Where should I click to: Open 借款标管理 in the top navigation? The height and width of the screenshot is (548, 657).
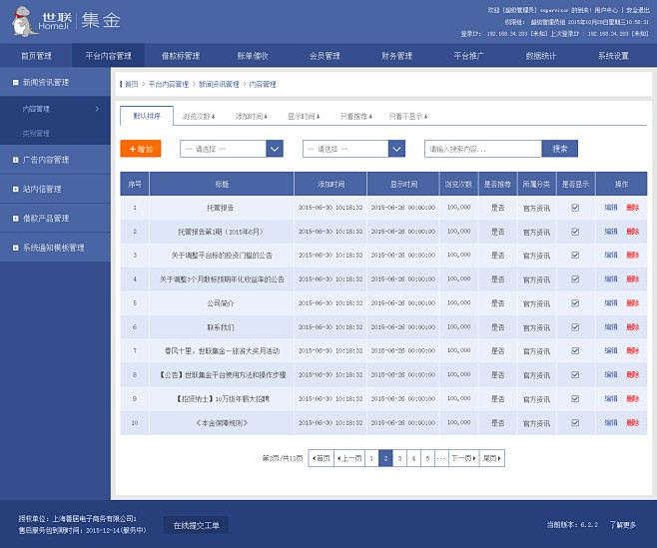click(x=181, y=55)
